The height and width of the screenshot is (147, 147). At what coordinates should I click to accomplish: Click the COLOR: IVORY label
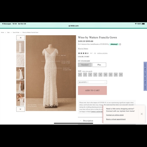pyautogui.click(x=84, y=57)
